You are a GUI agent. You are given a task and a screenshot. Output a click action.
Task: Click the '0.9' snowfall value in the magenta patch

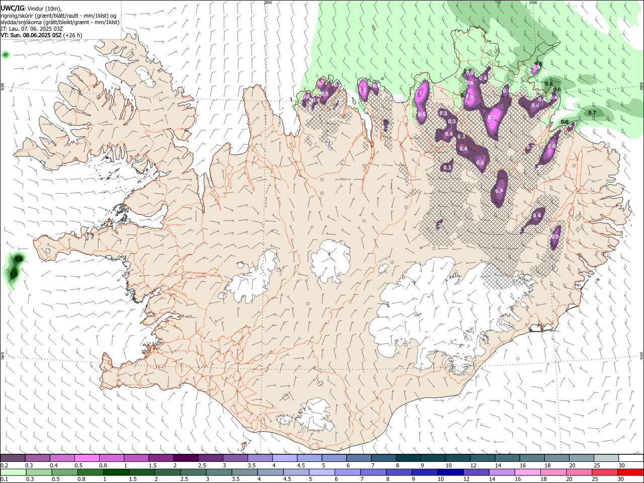pyautogui.click(x=492, y=118)
